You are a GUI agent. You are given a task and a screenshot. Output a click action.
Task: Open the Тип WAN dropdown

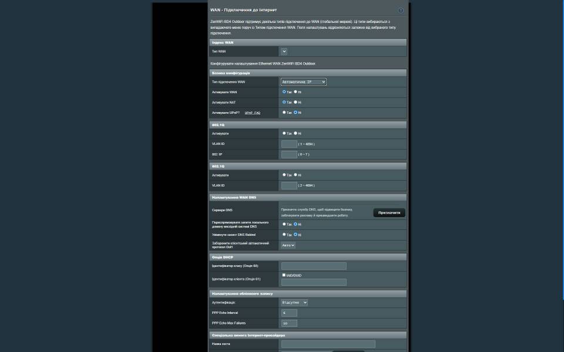[284, 52]
